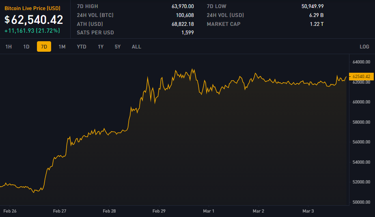Click the 58000.00 price axis label

(x=361, y=122)
